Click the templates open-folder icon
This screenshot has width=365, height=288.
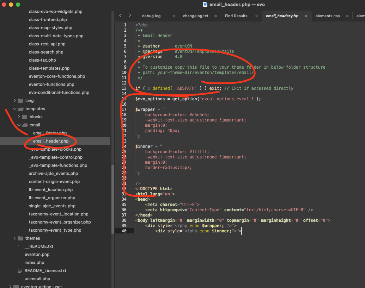coord(20,109)
